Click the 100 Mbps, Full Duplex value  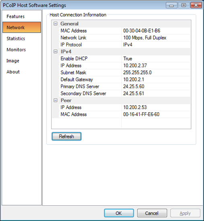tap(145, 37)
